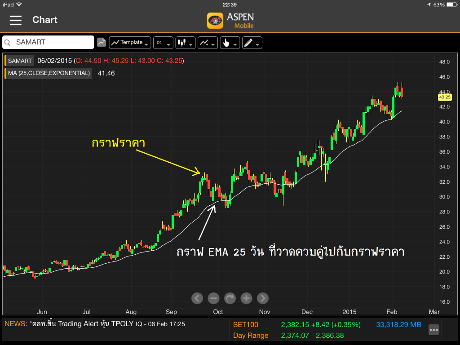Open the TPOLY Trading Alert news headline
The height and width of the screenshot is (345, 460).
point(108,324)
